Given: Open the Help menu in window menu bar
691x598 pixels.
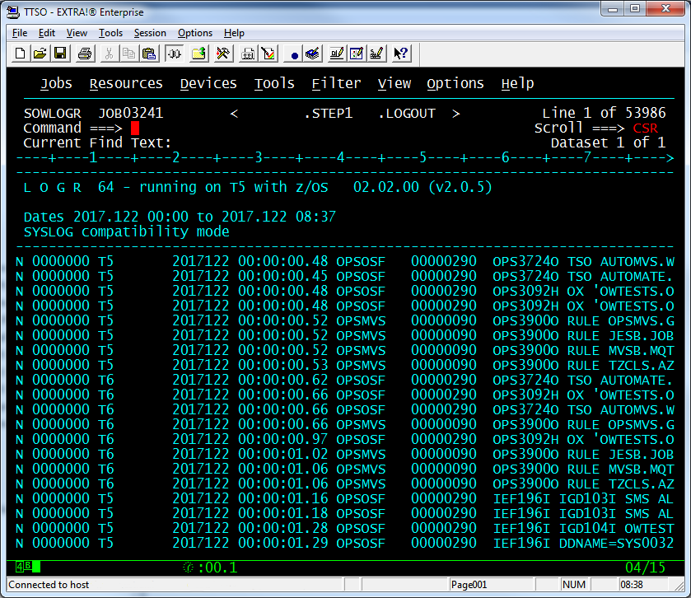Looking at the screenshot, I should 234,33.
